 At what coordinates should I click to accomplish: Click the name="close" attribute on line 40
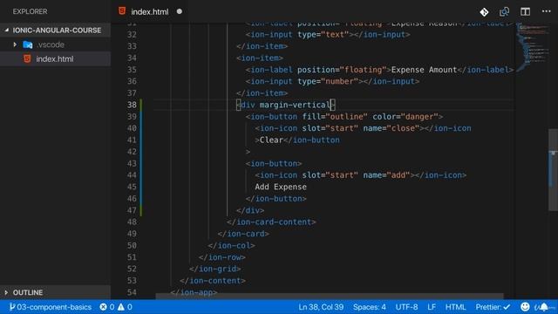(391, 128)
